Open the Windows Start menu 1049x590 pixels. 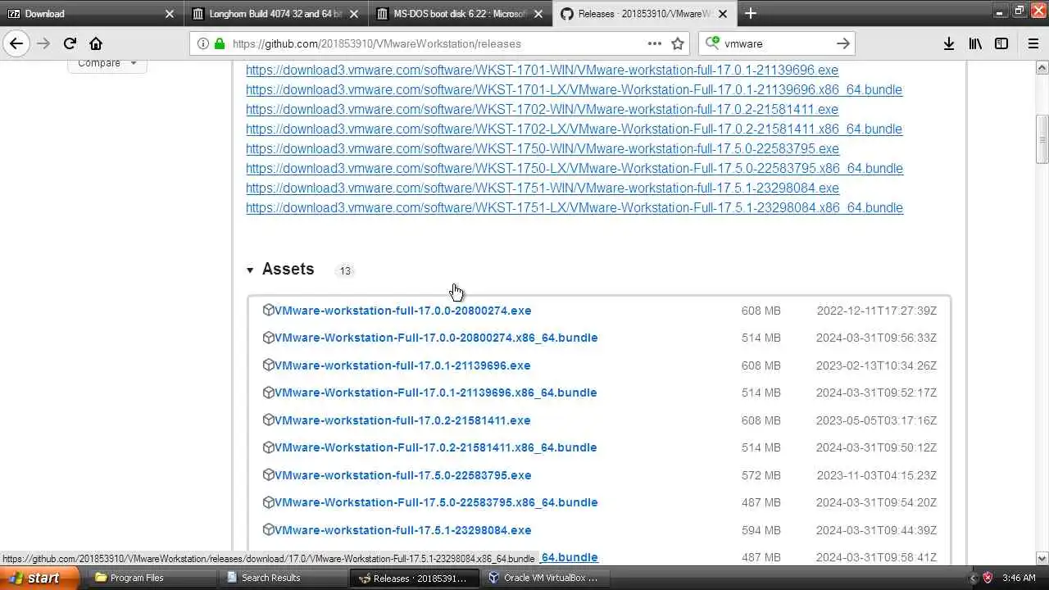39,578
